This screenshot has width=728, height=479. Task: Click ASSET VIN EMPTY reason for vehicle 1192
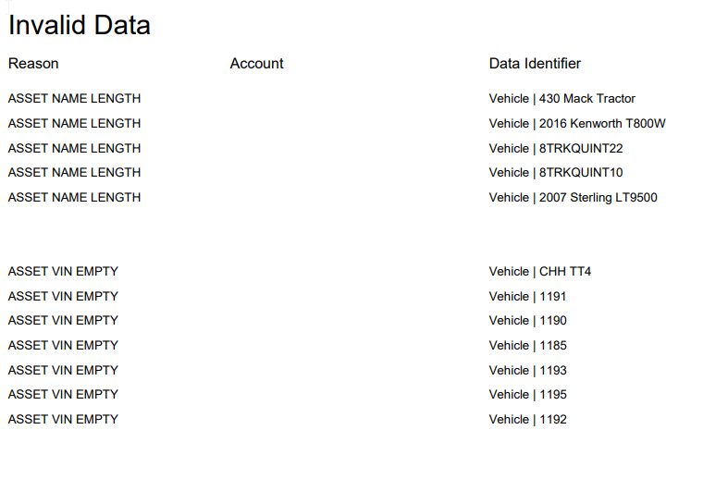[63, 420]
